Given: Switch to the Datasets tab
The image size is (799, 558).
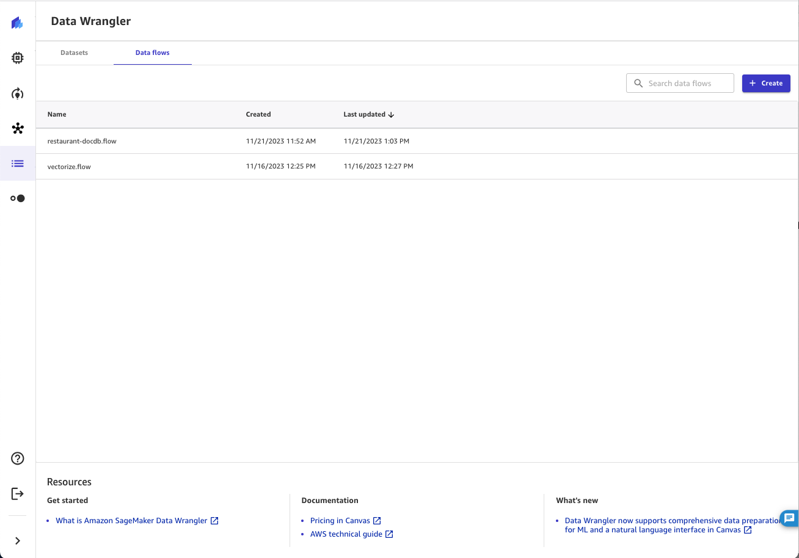Looking at the screenshot, I should pyautogui.click(x=75, y=53).
